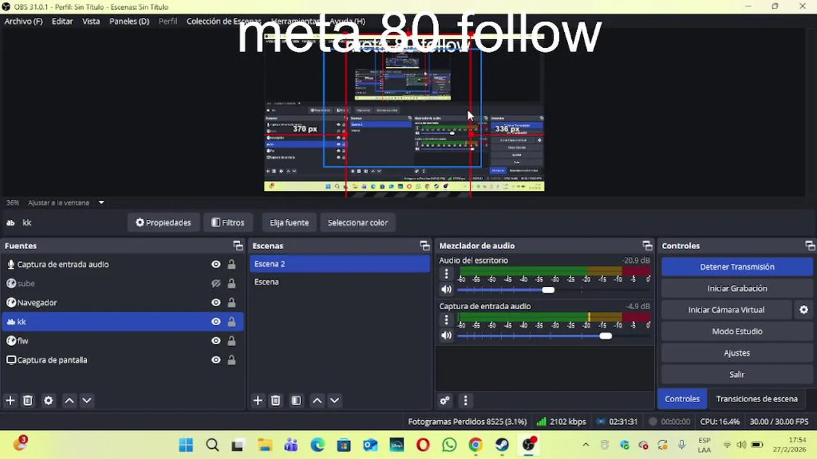Move the selected scene up
The width and height of the screenshot is (817, 459).
317,400
